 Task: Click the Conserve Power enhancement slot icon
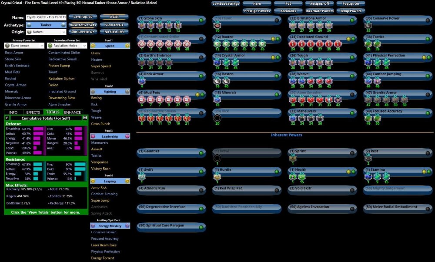click(x=368, y=25)
